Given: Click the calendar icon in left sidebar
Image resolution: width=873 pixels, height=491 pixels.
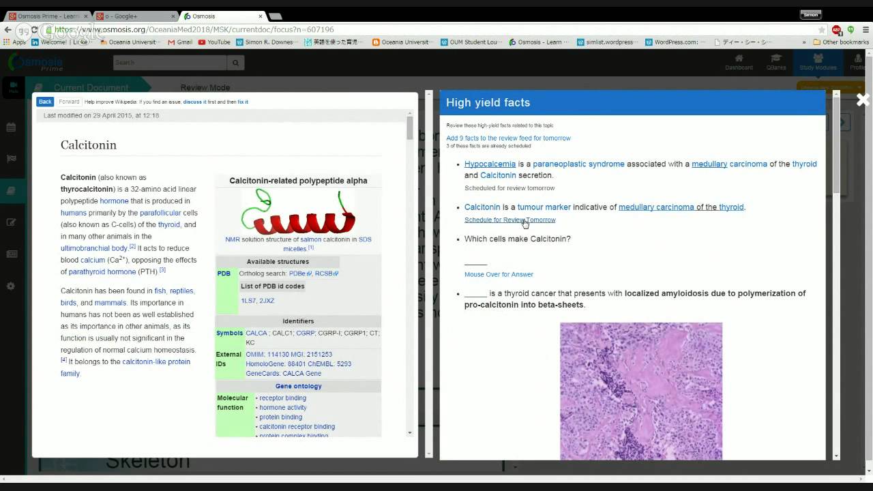Looking at the screenshot, I should pyautogui.click(x=11, y=127).
